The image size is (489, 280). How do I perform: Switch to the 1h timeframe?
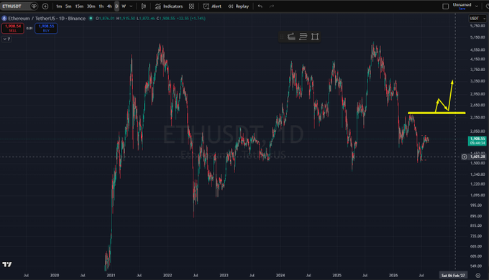pos(101,6)
